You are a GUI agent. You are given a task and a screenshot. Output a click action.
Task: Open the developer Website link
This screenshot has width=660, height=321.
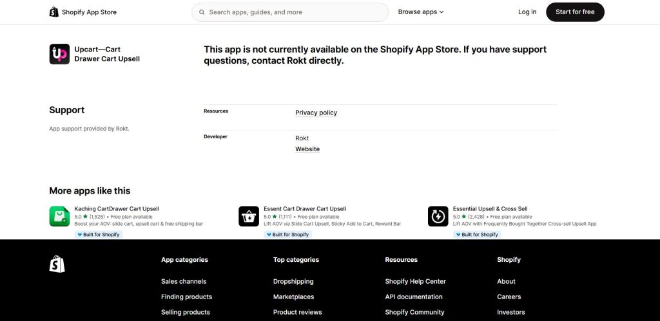point(307,149)
